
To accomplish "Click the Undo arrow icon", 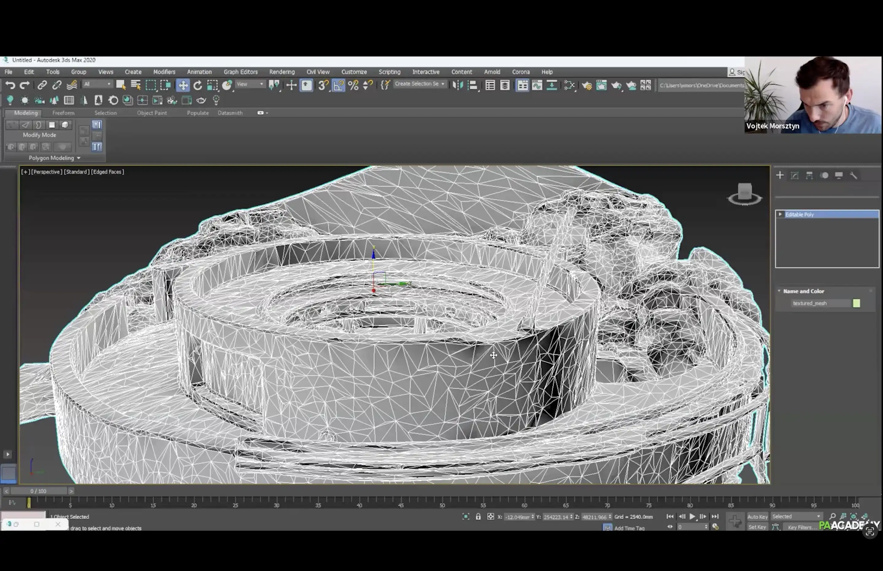I will coord(10,85).
